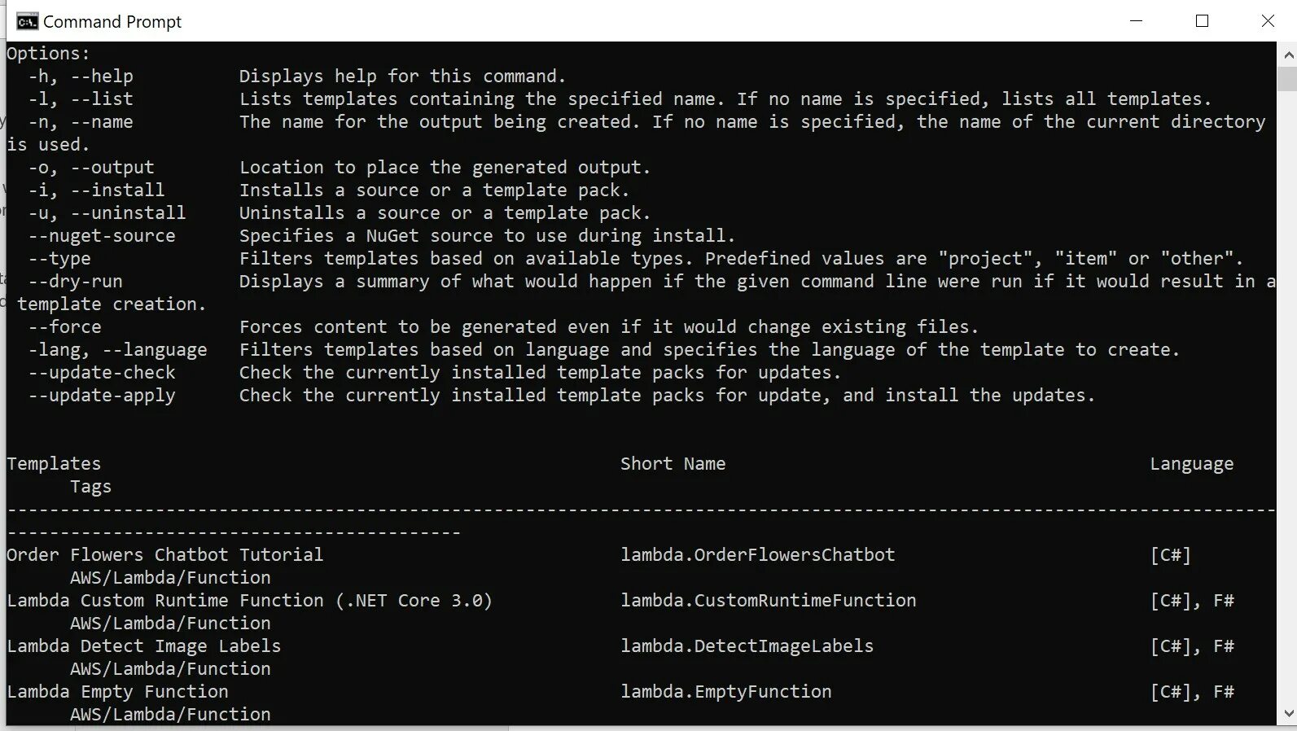Click the --update-apply option text
The height and width of the screenshot is (731, 1297).
pos(102,396)
